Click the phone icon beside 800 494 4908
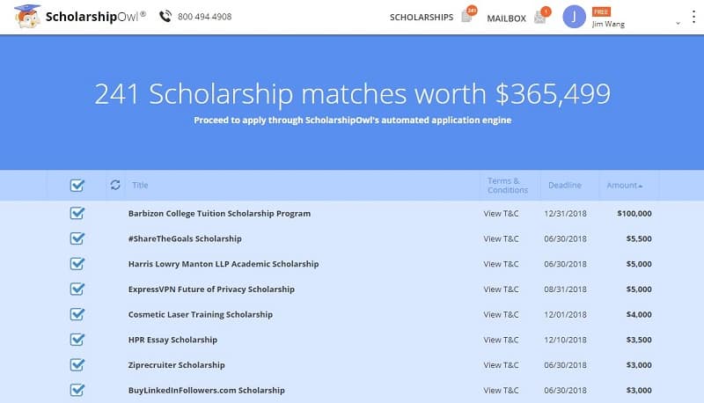The width and height of the screenshot is (704, 403). (165, 17)
